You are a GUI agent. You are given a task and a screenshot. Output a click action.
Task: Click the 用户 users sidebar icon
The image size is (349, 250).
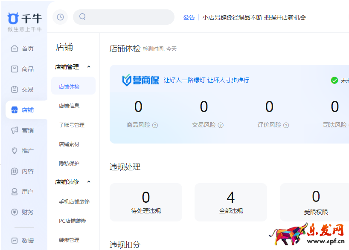pos(15,191)
